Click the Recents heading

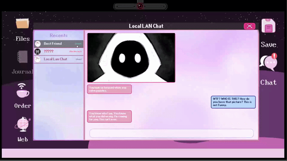click(58, 35)
